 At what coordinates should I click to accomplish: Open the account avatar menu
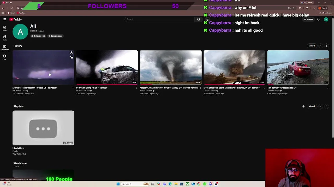pos(326,19)
